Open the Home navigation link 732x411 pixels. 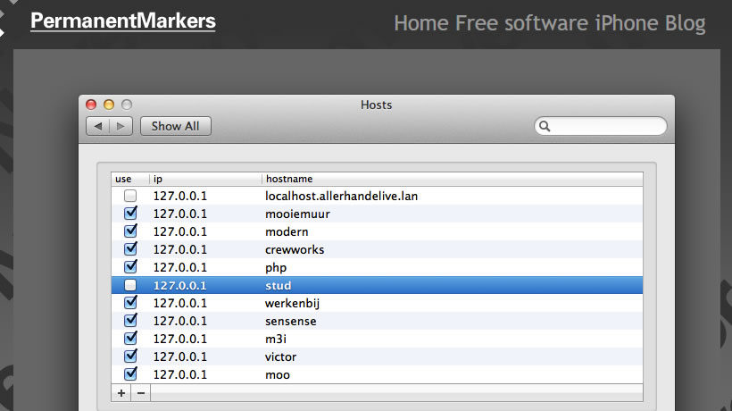[421, 22]
